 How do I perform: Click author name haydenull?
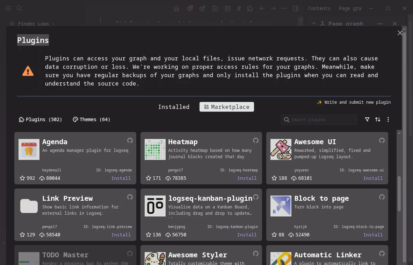click(52, 170)
